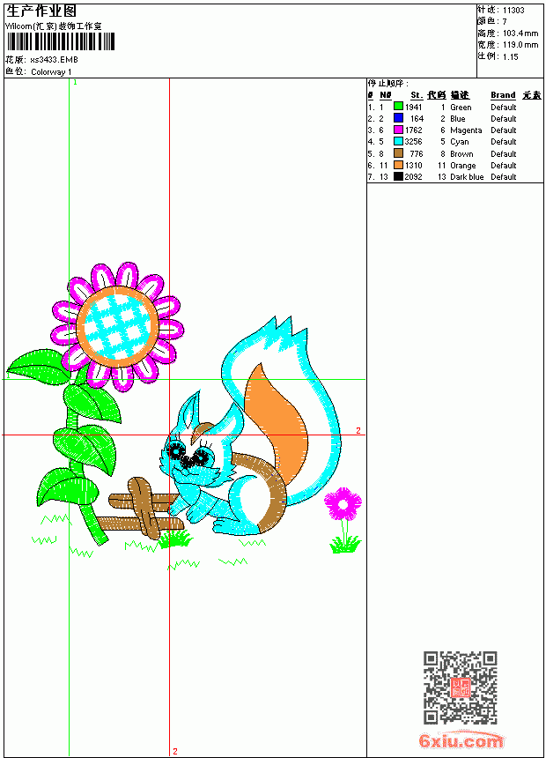Open the 6xiu.com watermark link
This screenshot has height=758, width=546.
point(461,741)
